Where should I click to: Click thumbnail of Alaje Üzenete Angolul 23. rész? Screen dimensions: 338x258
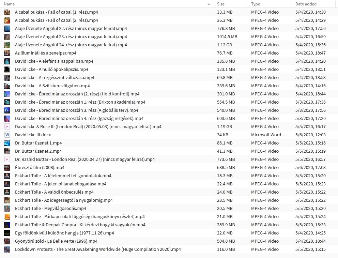[x=7, y=37]
